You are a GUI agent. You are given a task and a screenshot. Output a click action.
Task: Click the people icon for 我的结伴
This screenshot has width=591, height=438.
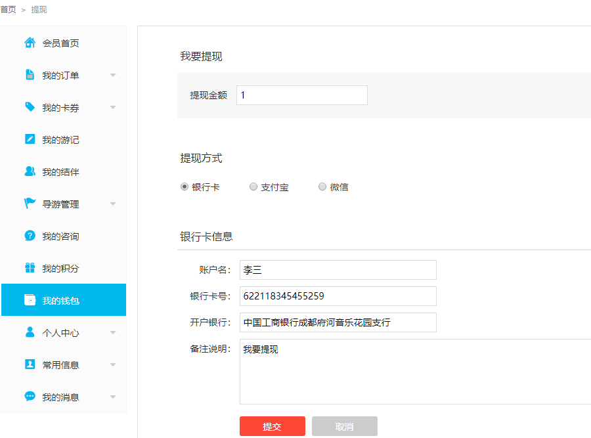click(x=30, y=171)
